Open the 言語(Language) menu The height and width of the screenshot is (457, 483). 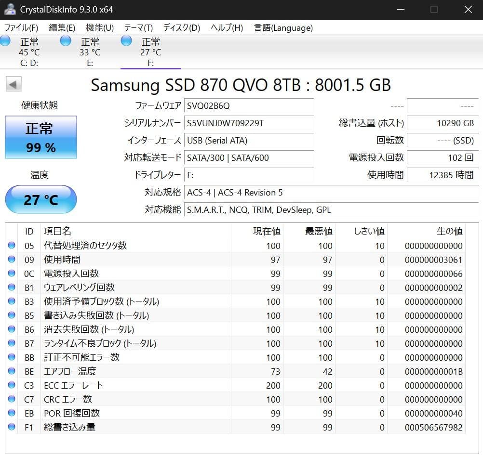tap(283, 28)
